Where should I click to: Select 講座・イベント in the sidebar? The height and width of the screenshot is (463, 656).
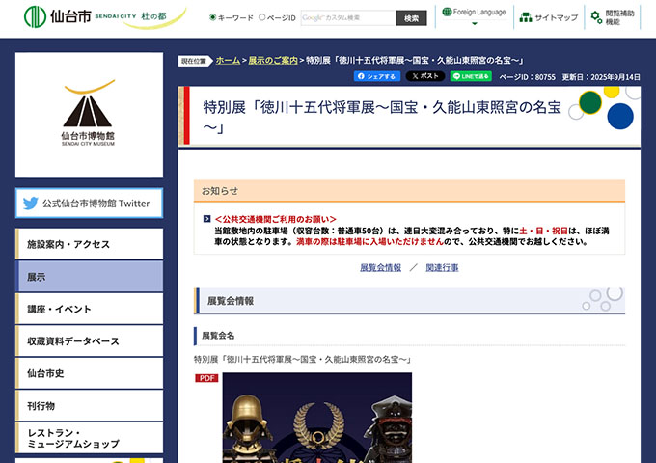pyautogui.click(x=89, y=309)
